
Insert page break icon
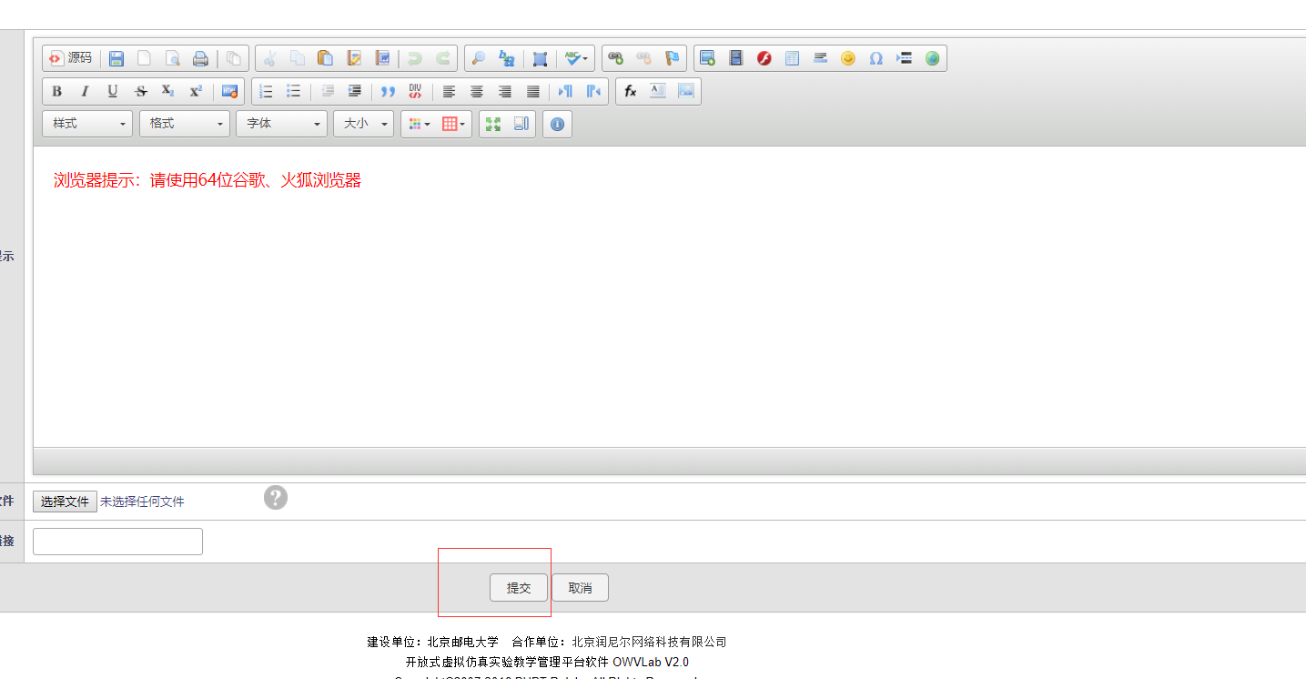point(904,58)
